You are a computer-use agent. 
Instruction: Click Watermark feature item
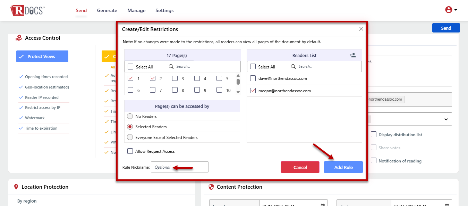35,118
